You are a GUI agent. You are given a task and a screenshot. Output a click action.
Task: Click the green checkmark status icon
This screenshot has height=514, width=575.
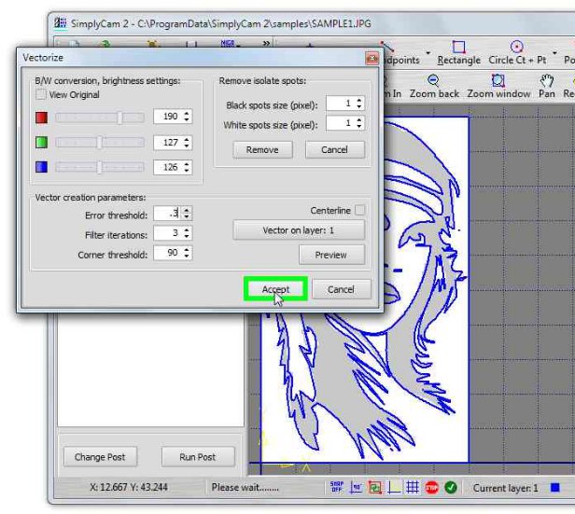pos(451,487)
